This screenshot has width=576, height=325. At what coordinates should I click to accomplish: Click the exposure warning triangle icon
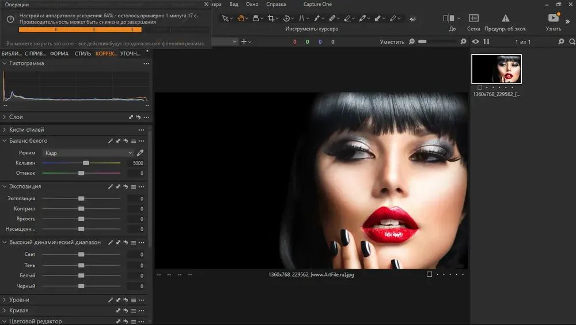(506, 18)
